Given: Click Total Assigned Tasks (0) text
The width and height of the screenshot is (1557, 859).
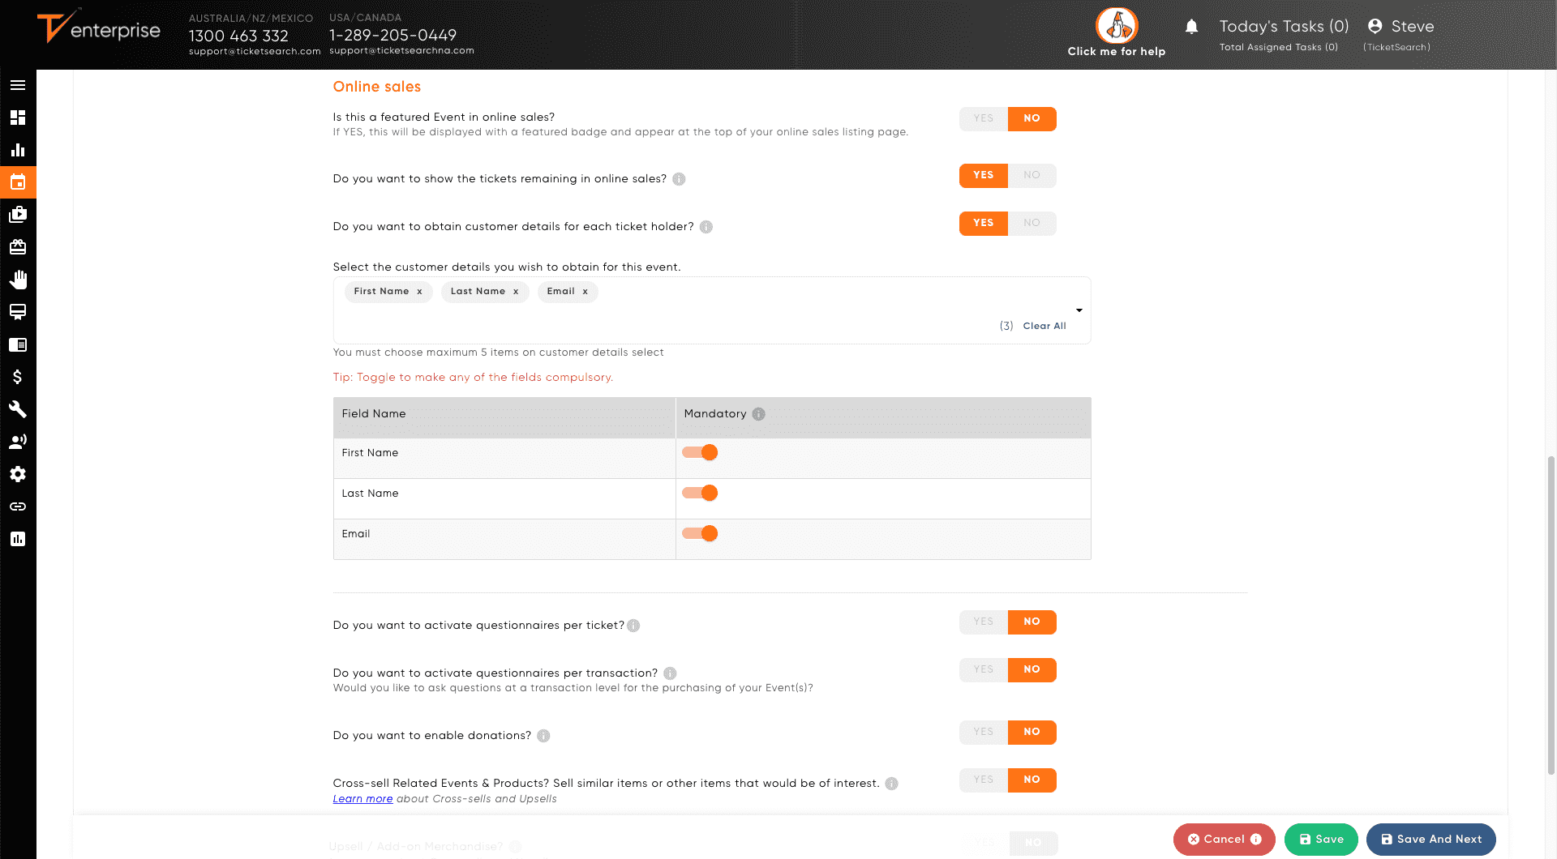Looking at the screenshot, I should 1278,47.
